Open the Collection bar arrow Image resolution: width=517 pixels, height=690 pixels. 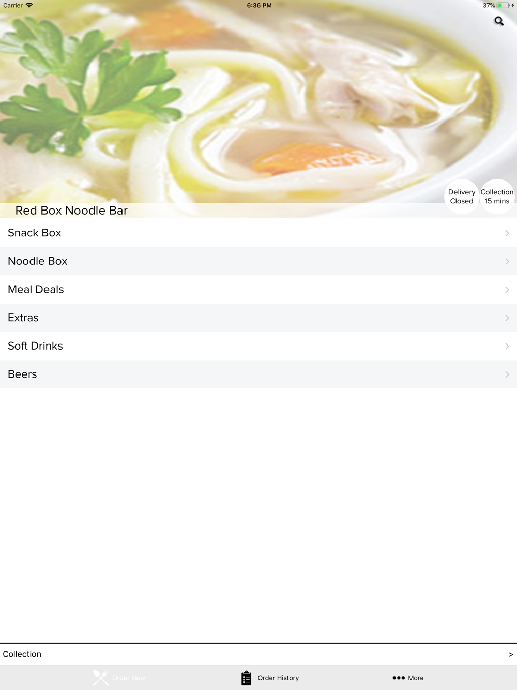pyautogui.click(x=511, y=654)
